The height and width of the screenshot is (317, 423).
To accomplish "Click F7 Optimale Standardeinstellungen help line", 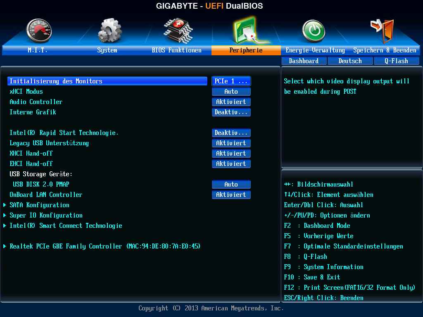I will (343, 246).
